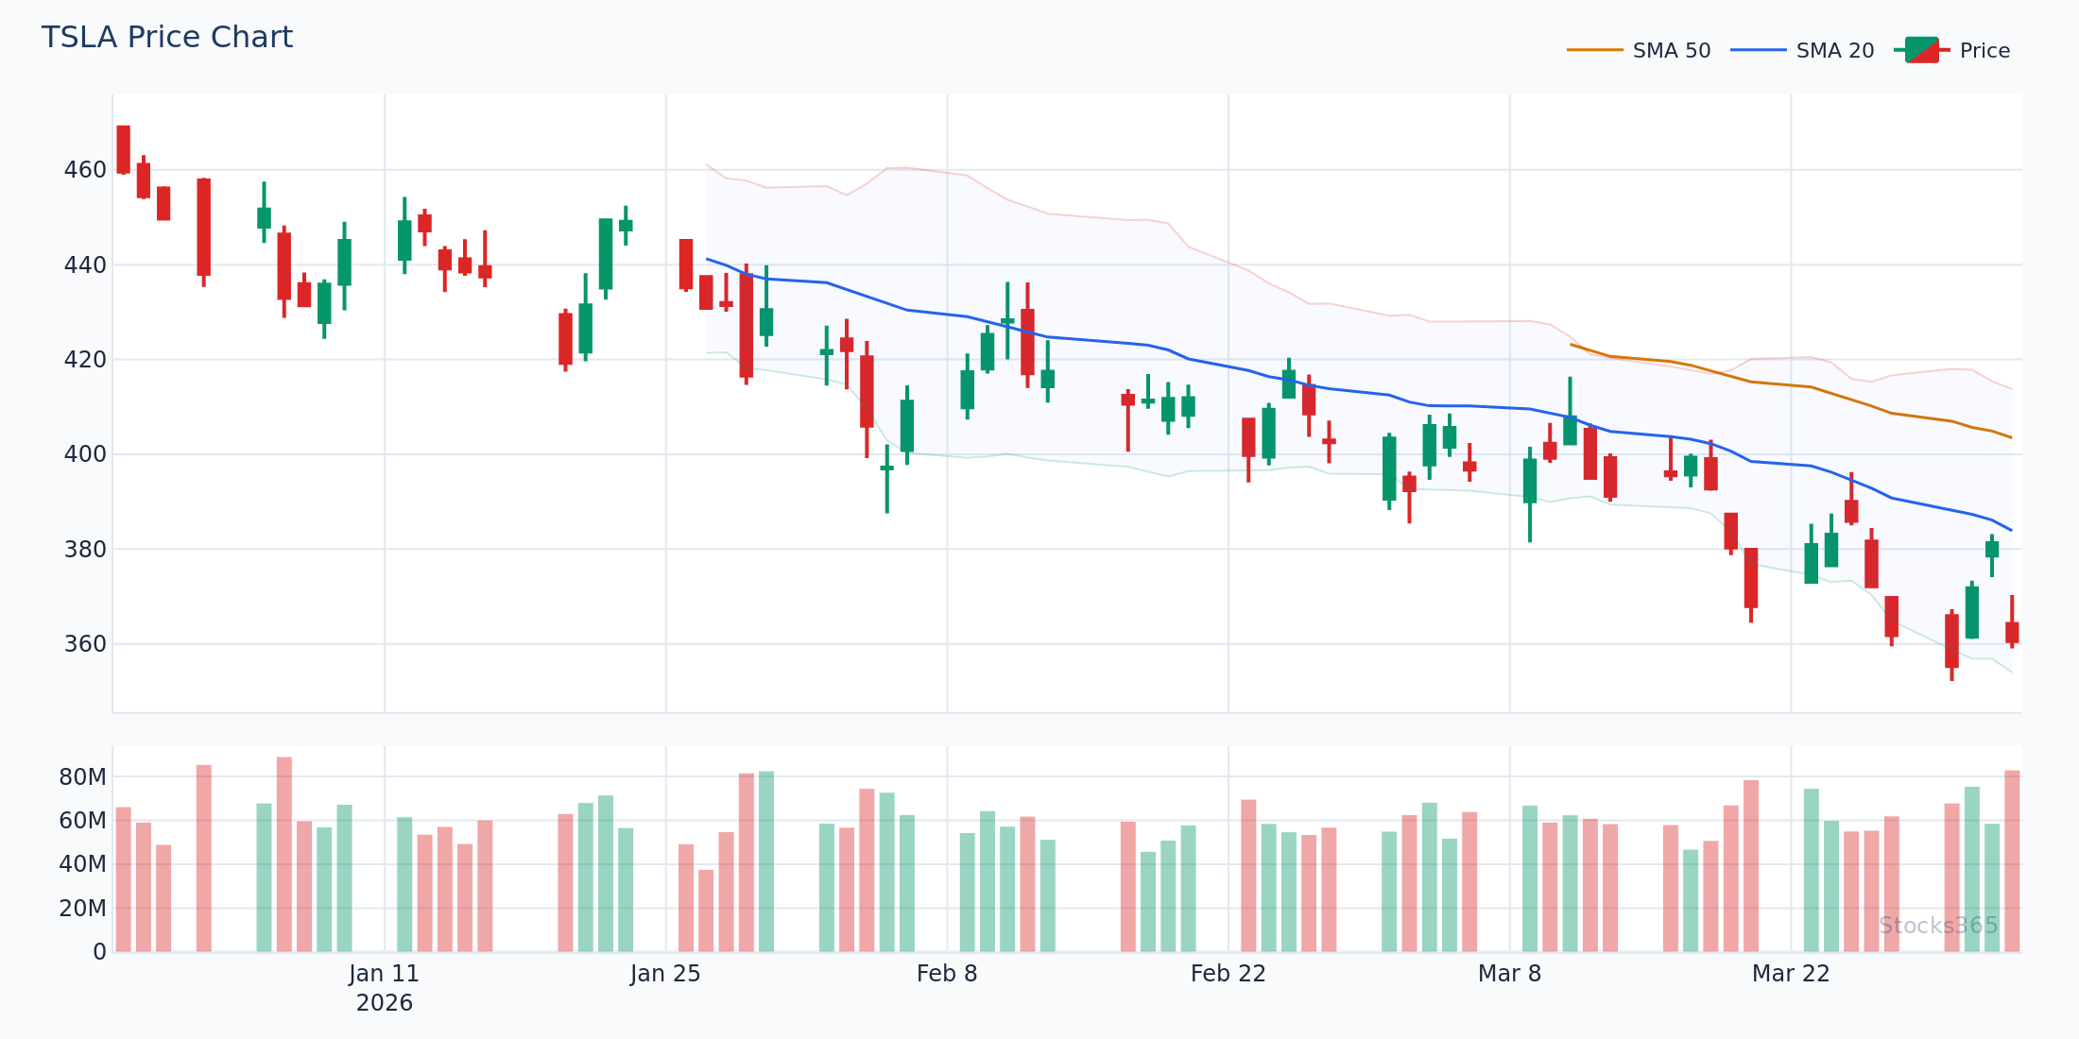Screen dimensions: 2079x1039
Task: Select the final red candlestick on the right
Action: [x=2012, y=632]
